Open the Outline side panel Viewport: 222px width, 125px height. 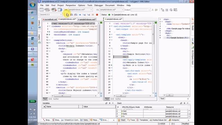pyautogui.click(x=39, y=39)
